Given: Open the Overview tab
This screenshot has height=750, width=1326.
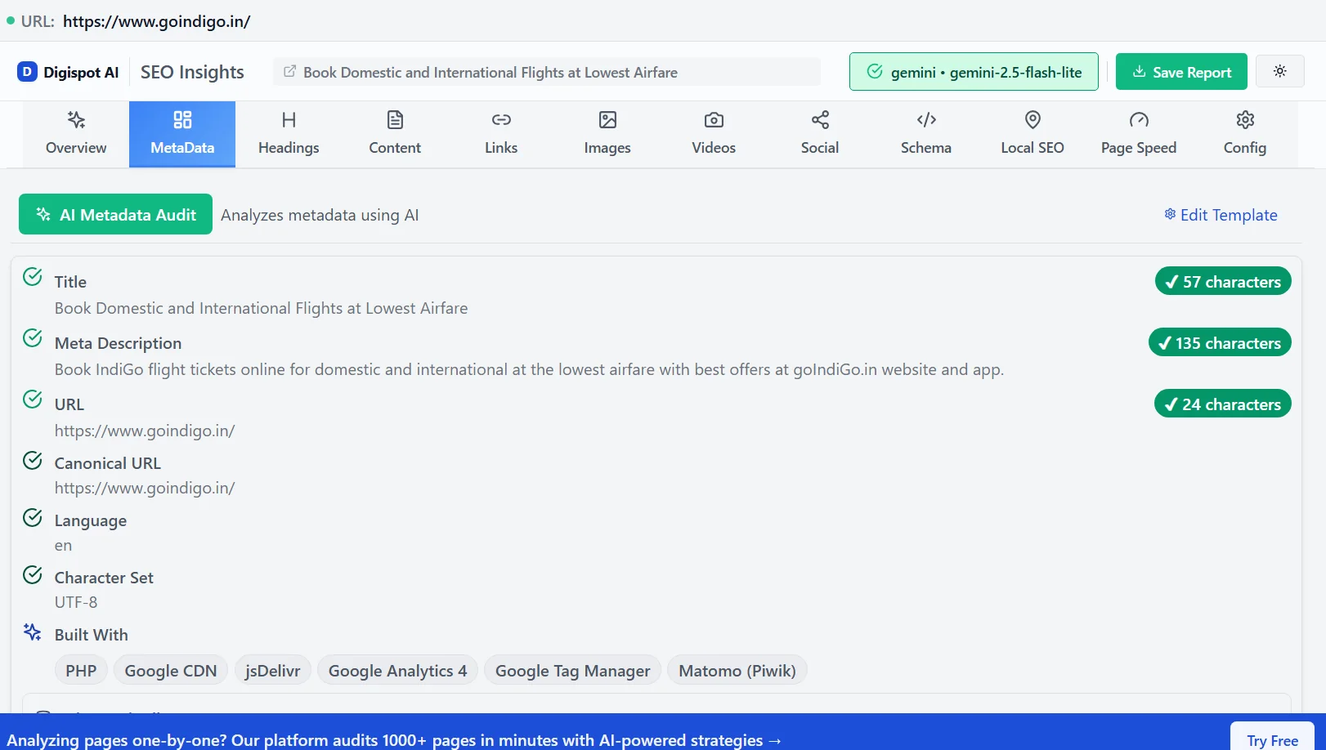Looking at the screenshot, I should (x=76, y=134).
